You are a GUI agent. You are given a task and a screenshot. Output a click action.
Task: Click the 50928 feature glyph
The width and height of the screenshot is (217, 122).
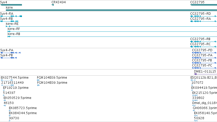click(196, 121)
